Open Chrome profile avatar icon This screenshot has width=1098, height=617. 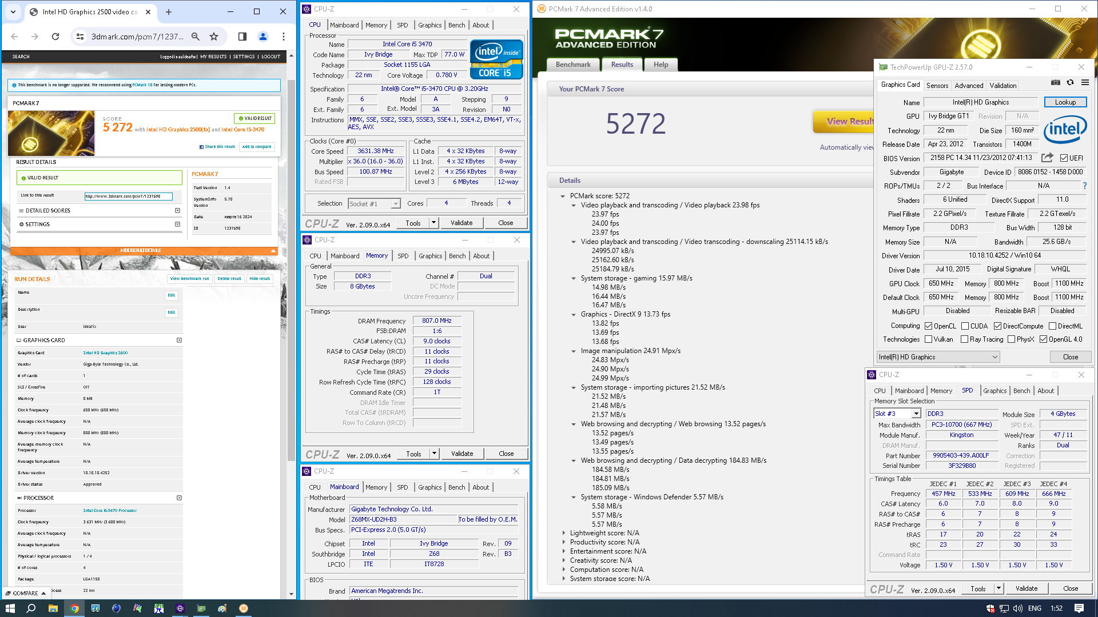[x=263, y=37]
